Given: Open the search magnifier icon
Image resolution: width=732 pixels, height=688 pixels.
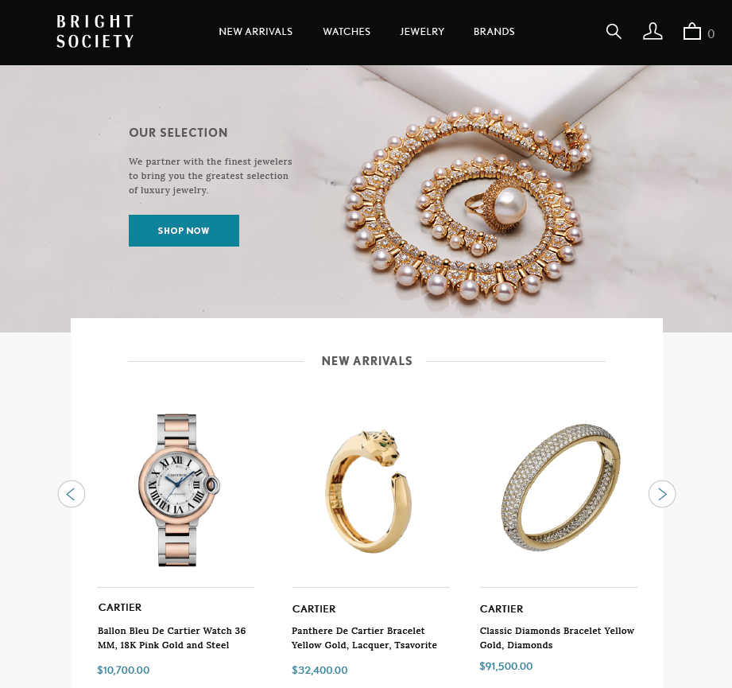Looking at the screenshot, I should click(614, 32).
